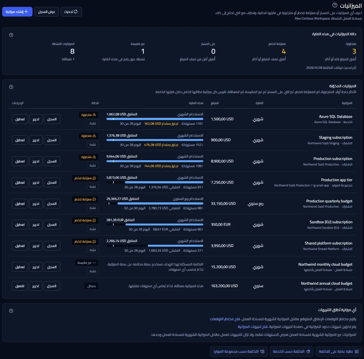The image size is (364, 359).
Task: Click the متجاوزة count 3
Action: pos(354,51)
